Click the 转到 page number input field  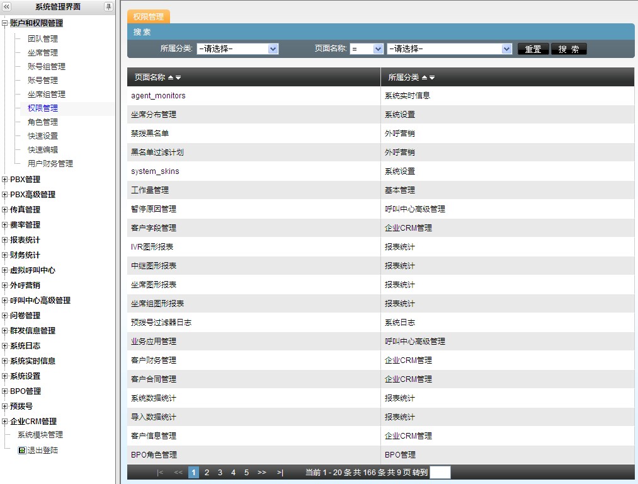pyautogui.click(x=440, y=472)
